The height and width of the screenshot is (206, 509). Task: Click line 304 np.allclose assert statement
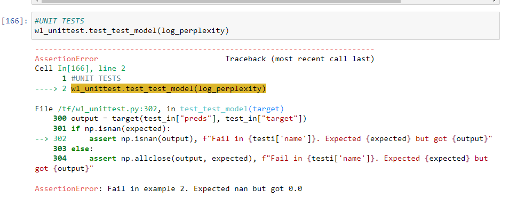(261, 163)
